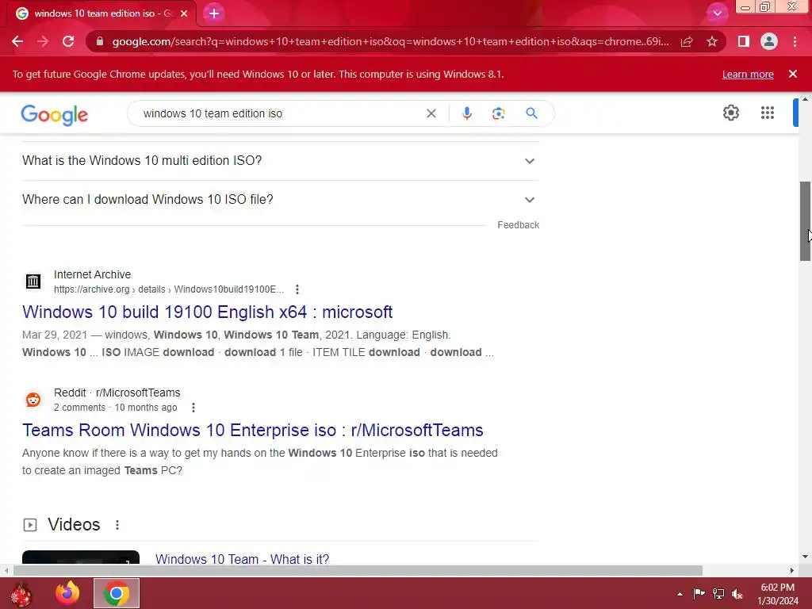This screenshot has width=812, height=609.
Task: Go back with the browser back arrow
Action: point(17,41)
